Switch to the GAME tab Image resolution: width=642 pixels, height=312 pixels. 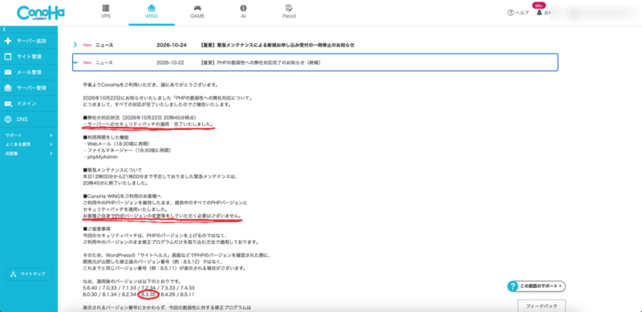[197, 12]
